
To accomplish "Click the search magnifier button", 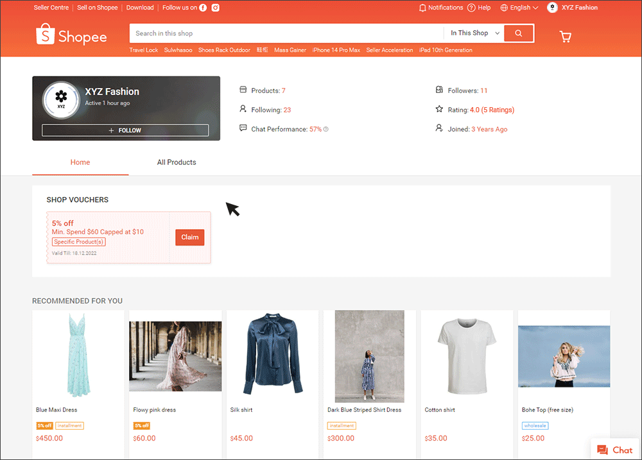I will (x=519, y=33).
